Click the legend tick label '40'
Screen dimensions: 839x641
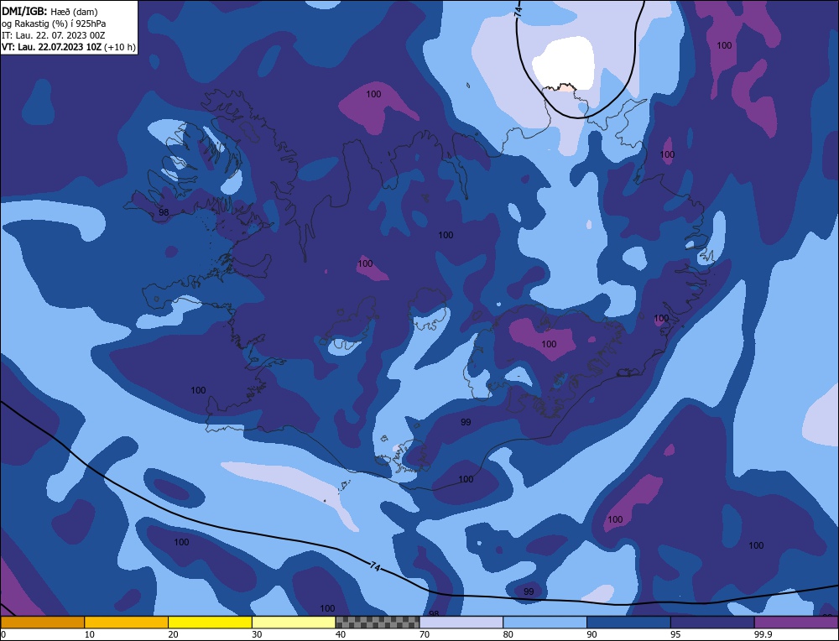pyautogui.click(x=341, y=634)
